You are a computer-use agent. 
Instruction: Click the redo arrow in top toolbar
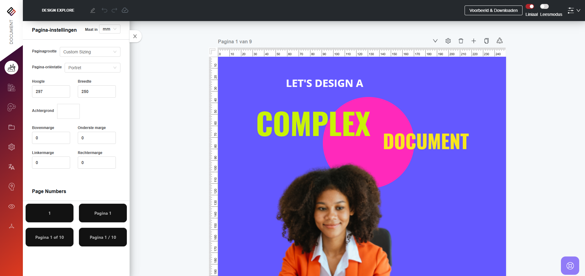click(114, 10)
